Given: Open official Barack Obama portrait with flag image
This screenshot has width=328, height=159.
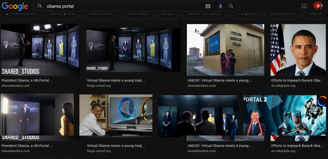Looking at the screenshot, I should click(298, 50).
